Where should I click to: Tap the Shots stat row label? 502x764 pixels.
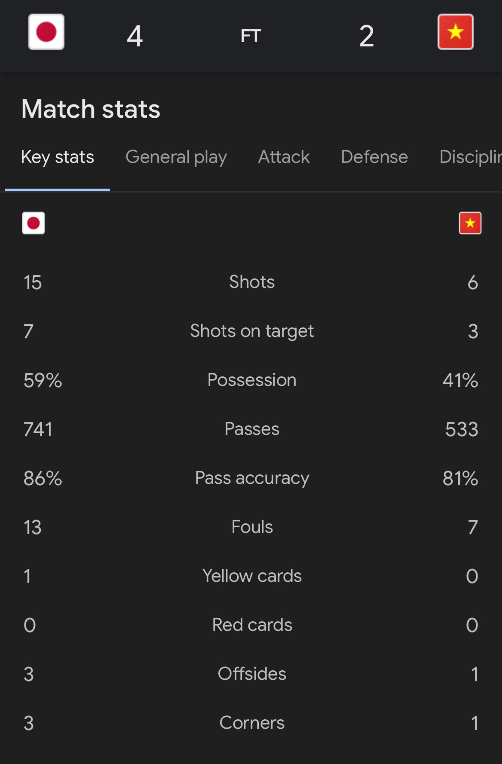[x=252, y=282]
